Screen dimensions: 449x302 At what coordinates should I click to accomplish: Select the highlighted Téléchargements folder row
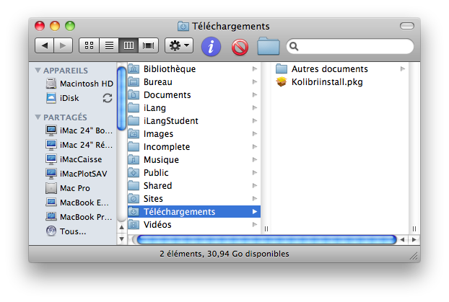tap(194, 212)
